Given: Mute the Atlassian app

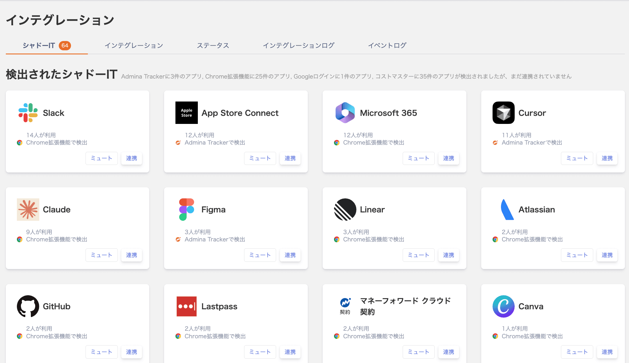Looking at the screenshot, I should click(577, 255).
